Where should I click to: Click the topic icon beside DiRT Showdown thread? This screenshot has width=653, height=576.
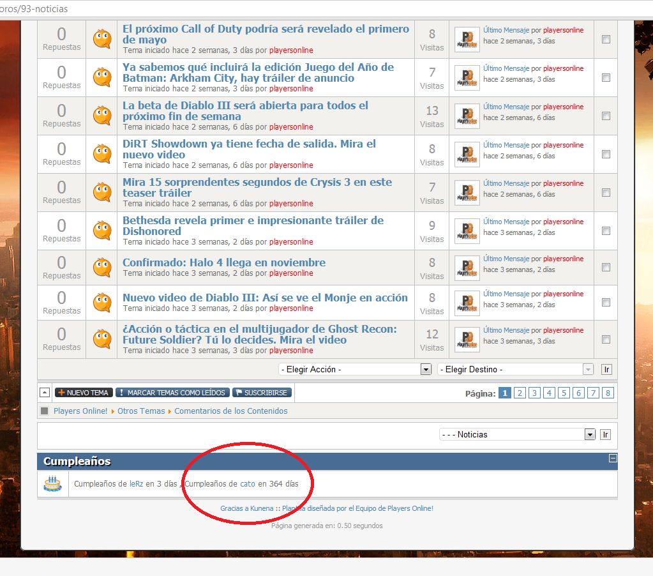pos(102,154)
